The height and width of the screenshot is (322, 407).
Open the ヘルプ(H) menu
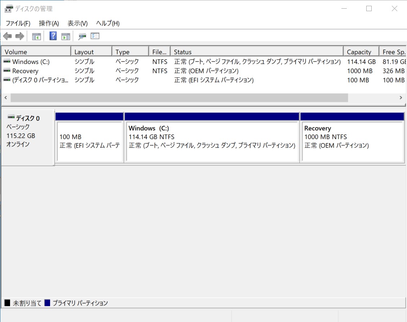click(x=108, y=23)
